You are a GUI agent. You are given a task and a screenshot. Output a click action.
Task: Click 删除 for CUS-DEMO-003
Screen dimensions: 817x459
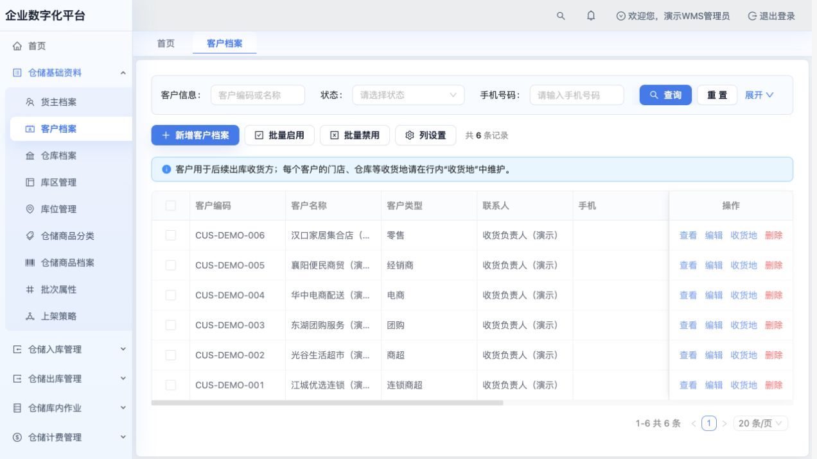pyautogui.click(x=774, y=325)
